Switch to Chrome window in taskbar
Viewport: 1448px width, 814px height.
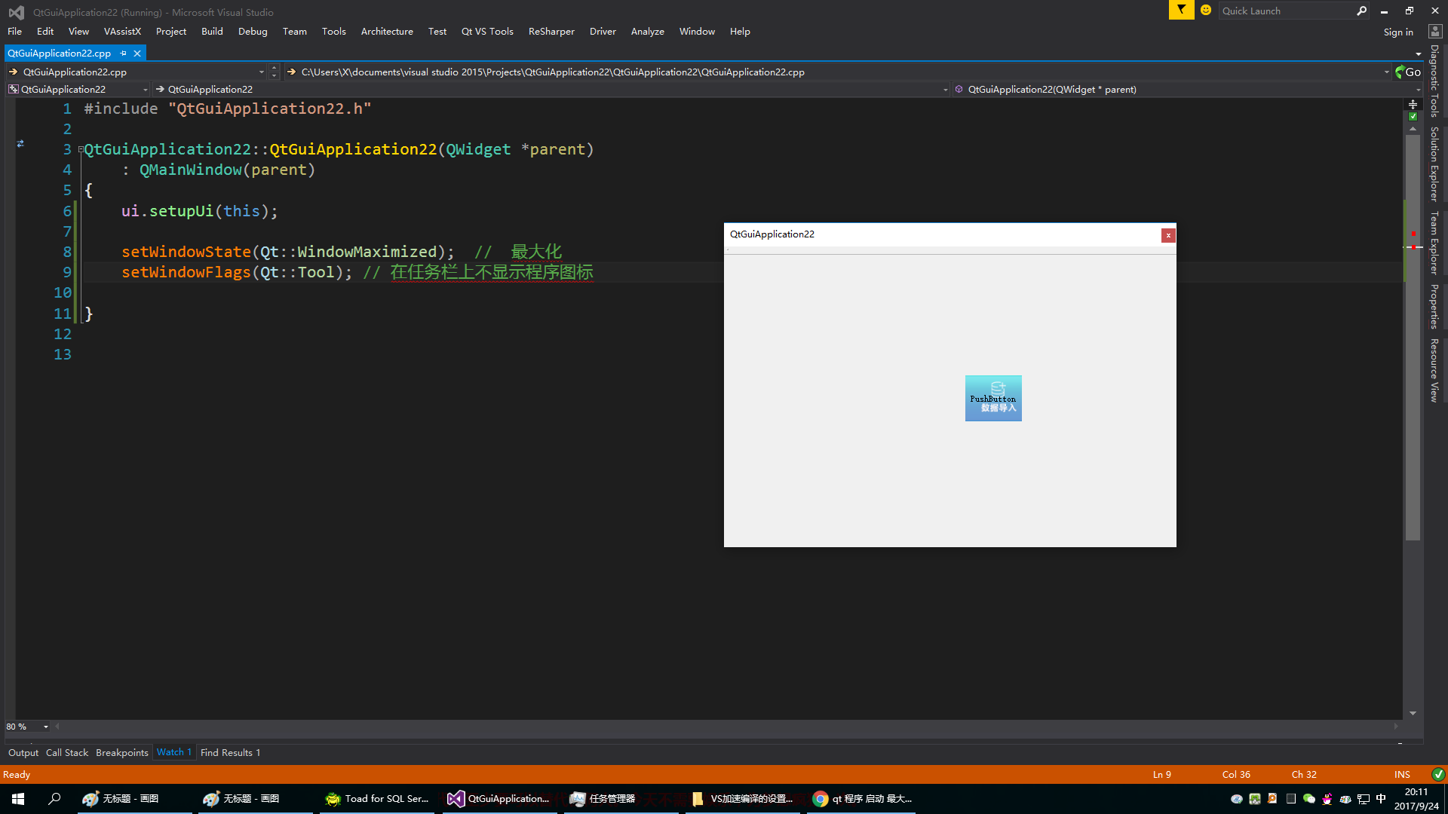[863, 799]
